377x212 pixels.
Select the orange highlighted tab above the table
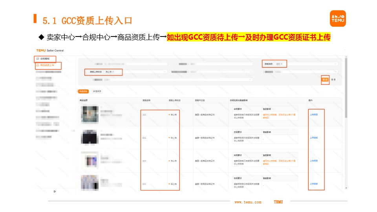tap(83, 91)
